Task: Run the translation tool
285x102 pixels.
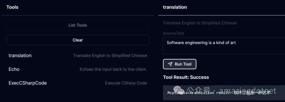Action: point(180,64)
